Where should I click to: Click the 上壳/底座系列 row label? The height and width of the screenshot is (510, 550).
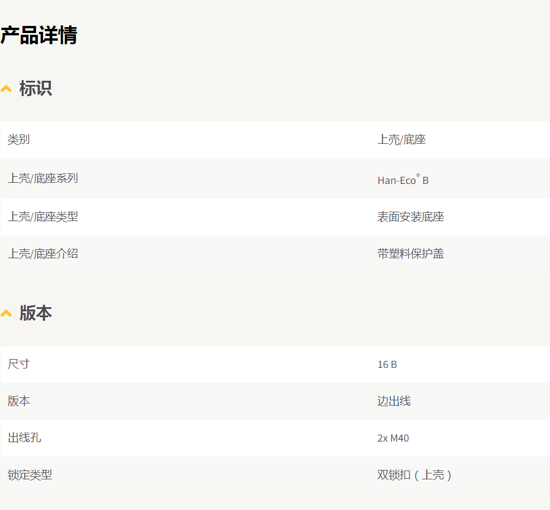coord(43,179)
